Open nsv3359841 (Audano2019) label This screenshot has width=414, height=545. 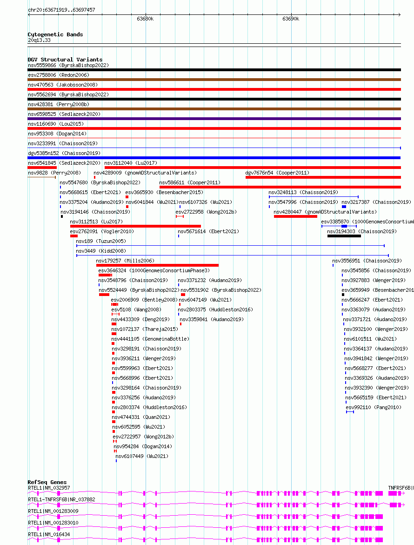(x=212, y=319)
